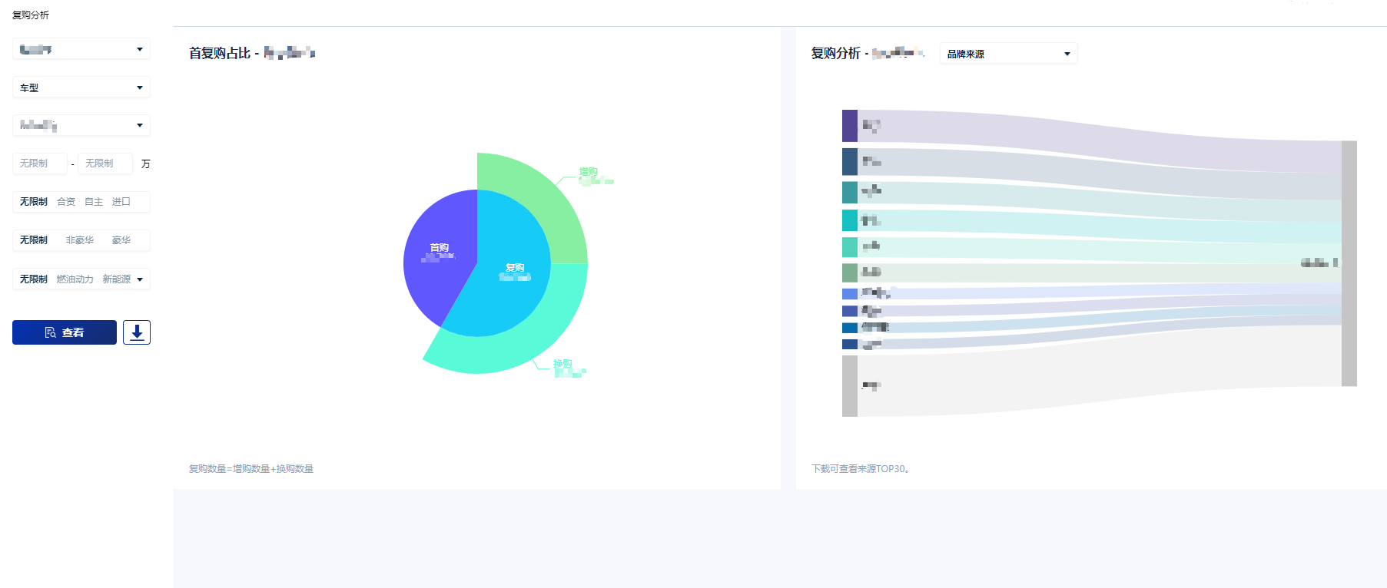Select the 燃油动力 option
Image resolution: width=1387 pixels, height=588 pixels.
[x=75, y=279]
